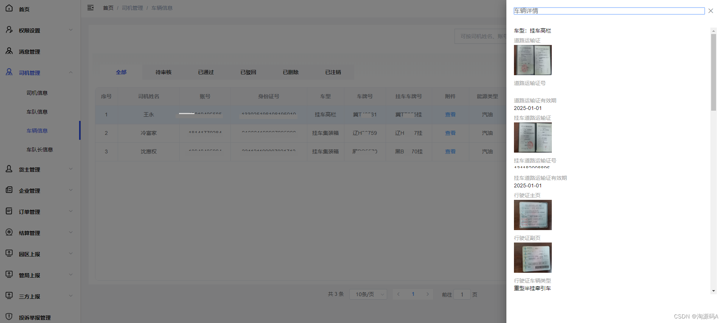Click 挂车高栏 cell in 王永 row
The height and width of the screenshot is (323, 724).
(x=325, y=114)
